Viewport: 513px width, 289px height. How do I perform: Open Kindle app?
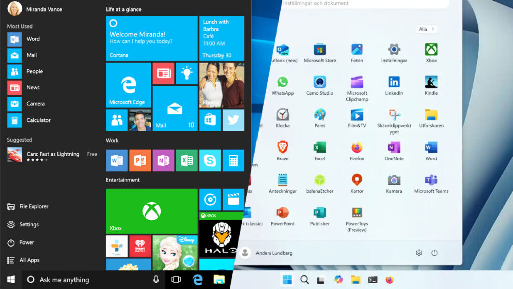coord(431,86)
